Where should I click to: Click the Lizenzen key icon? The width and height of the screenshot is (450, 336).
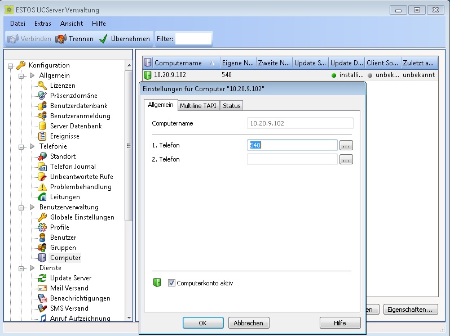(42, 86)
